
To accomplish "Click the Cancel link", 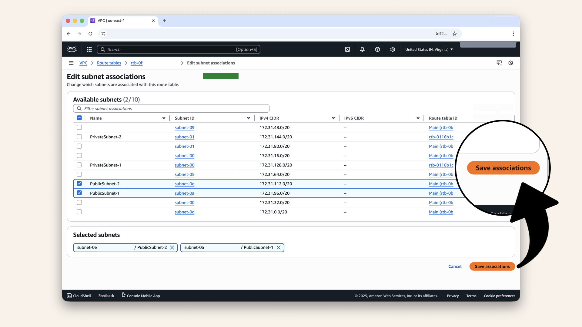I will 455,266.
